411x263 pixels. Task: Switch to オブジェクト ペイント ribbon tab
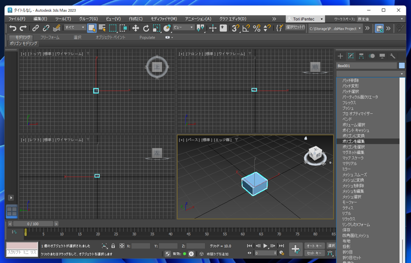point(110,37)
